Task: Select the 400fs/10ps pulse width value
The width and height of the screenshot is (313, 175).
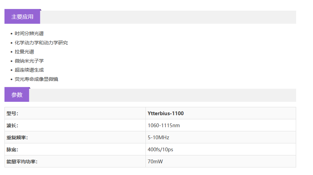Action: click(161, 150)
